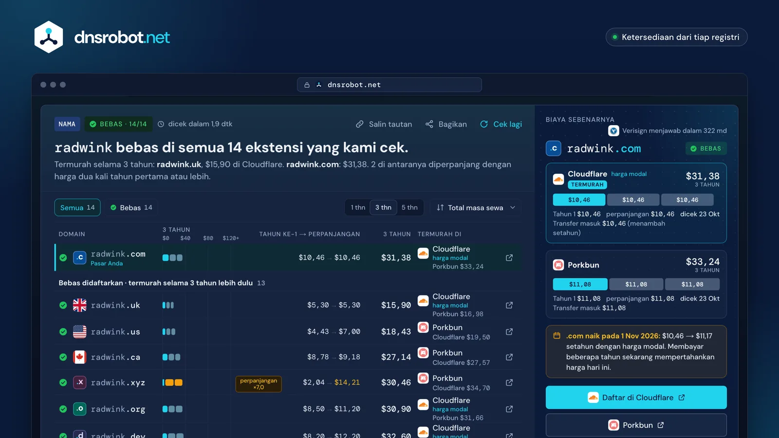The image size is (779, 438).
Task: Click the NAMA tag label
Action: tap(67, 124)
